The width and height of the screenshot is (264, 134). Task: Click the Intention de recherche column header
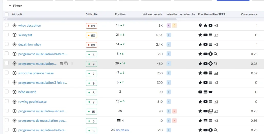click(x=181, y=14)
